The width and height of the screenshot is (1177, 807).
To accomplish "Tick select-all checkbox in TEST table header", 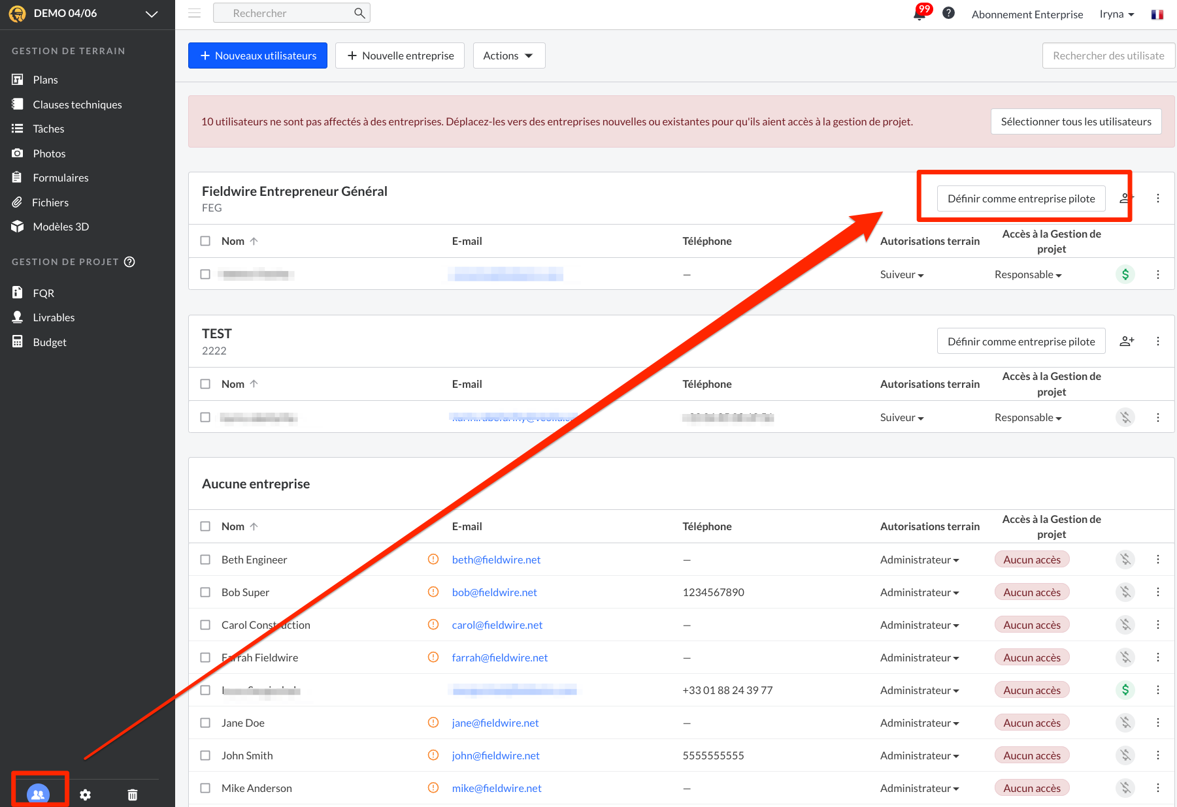I will coord(205,384).
